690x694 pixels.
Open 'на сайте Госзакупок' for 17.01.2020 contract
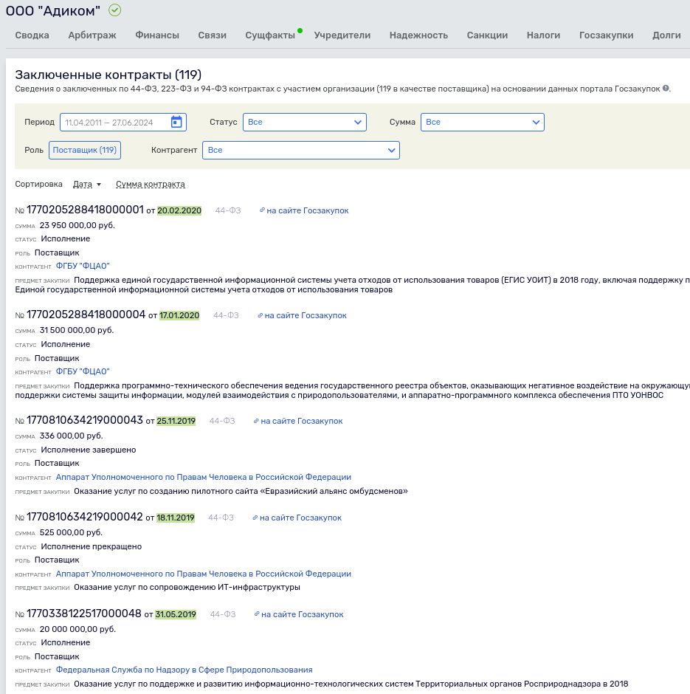(x=306, y=315)
